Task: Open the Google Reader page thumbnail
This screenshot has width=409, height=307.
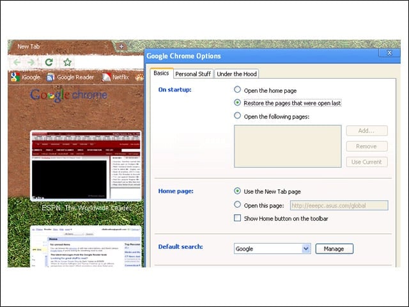Action: (86, 246)
